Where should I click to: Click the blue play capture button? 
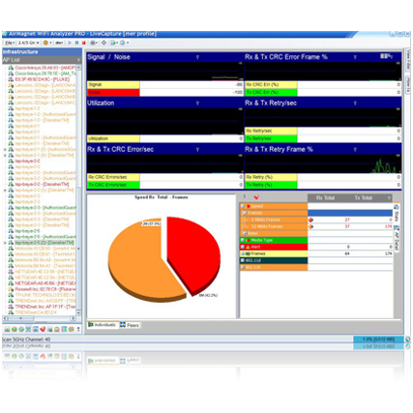point(70,43)
